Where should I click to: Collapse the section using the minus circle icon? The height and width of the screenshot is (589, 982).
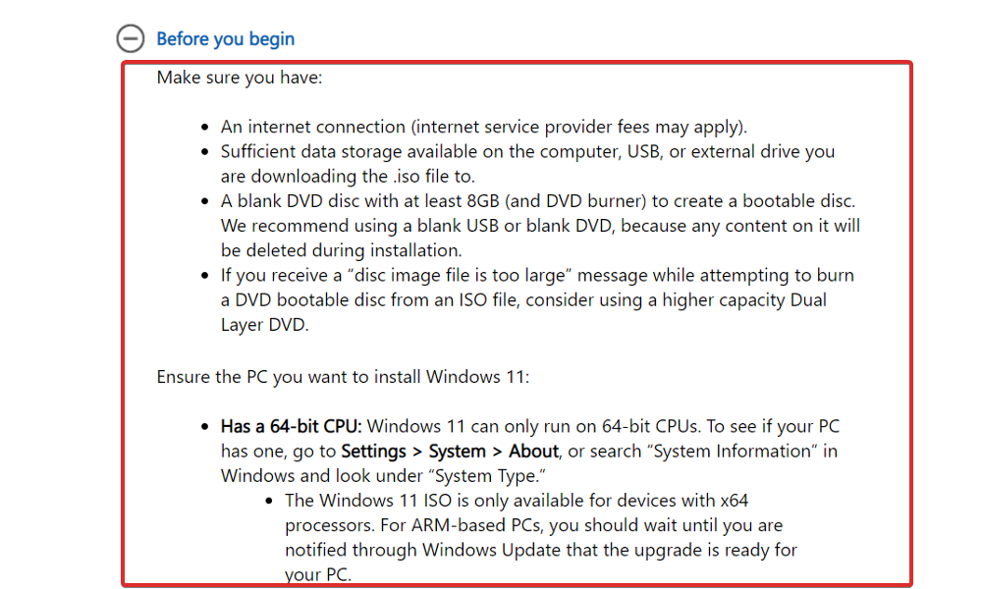(131, 39)
